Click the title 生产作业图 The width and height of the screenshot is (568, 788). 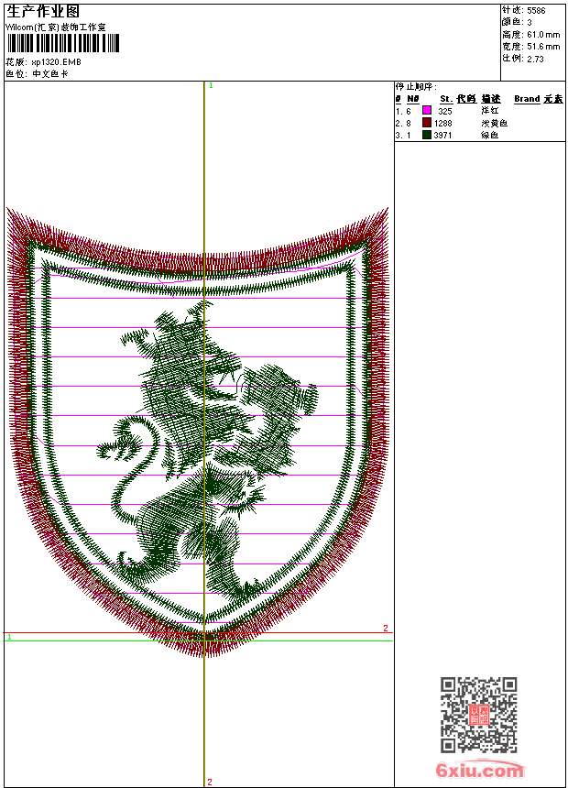(x=43, y=11)
